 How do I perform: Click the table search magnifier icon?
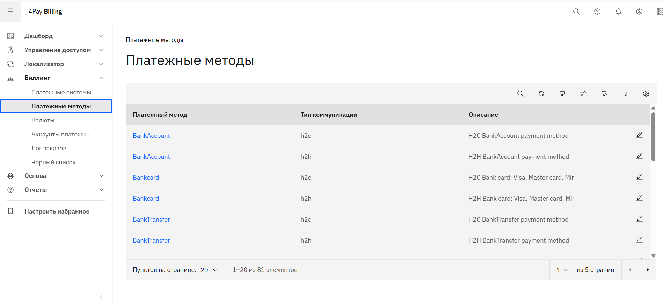(x=520, y=94)
